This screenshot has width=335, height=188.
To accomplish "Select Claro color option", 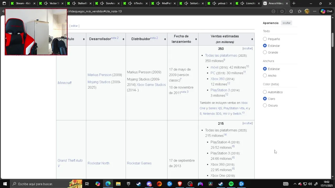I will coord(265,99).
